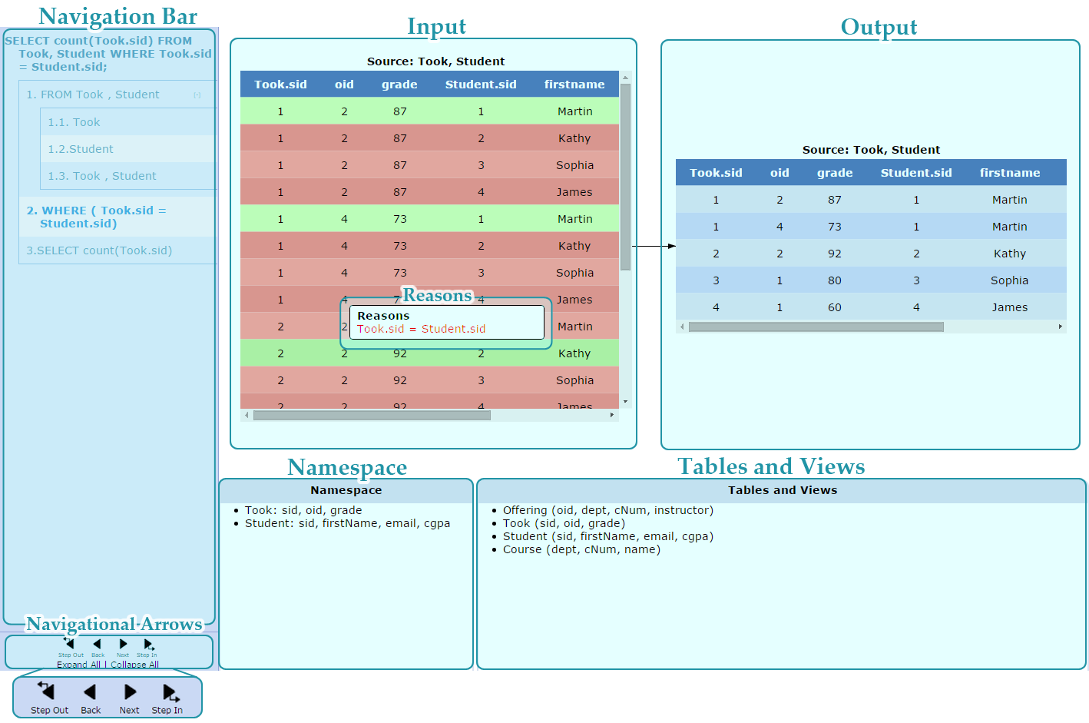This screenshot has height=723, width=1089.
Task: Click Kathy in Input row with grade 73
Action: tap(574, 246)
